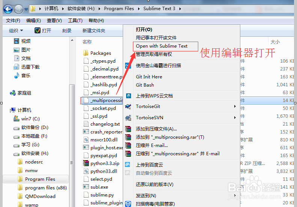297x207 pixels.
Task: Expand TortoiseGit submenu arrow
Action: click(x=235, y=106)
